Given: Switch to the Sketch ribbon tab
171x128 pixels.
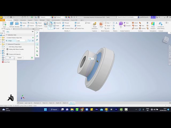Looking at the screenshot, I should click(16, 20).
